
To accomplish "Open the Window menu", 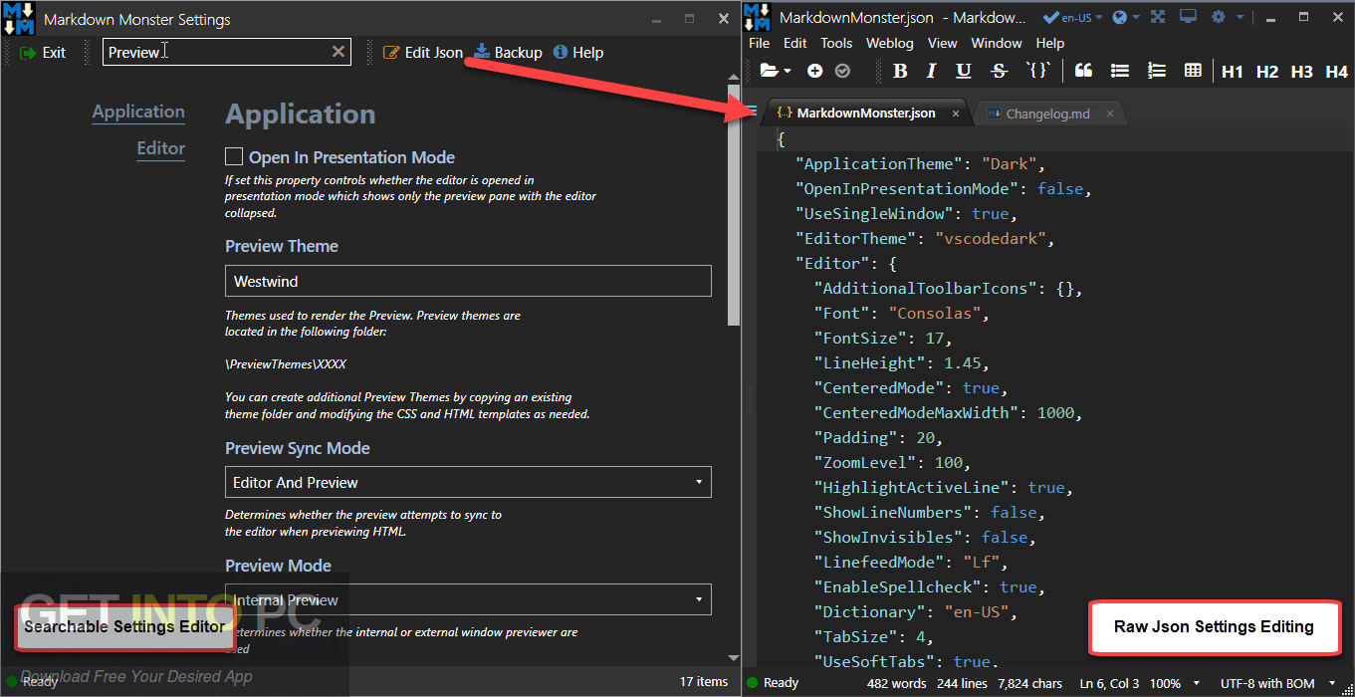I will coord(997,43).
